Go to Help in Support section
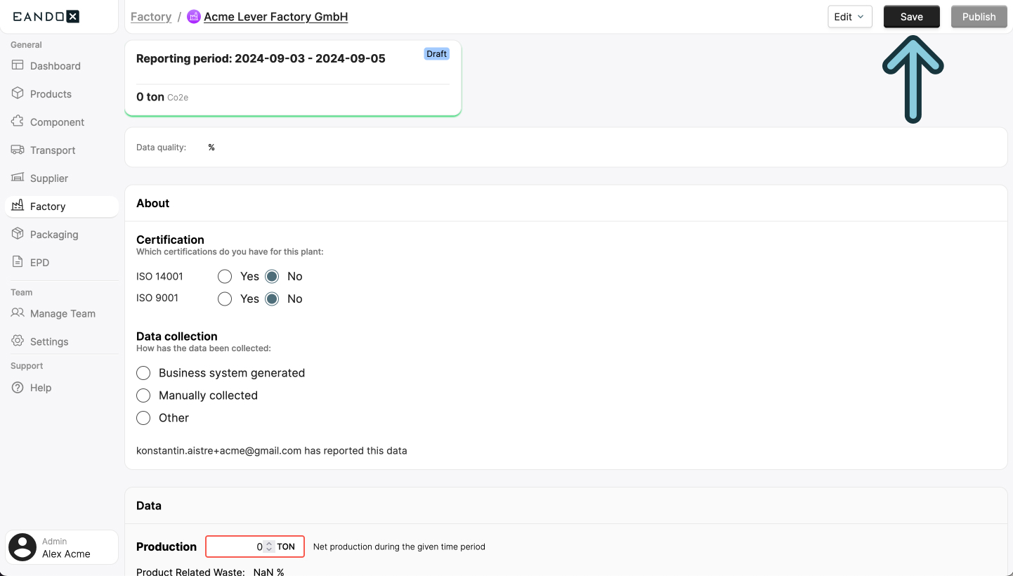Viewport: 1013px width, 576px height. 40,388
